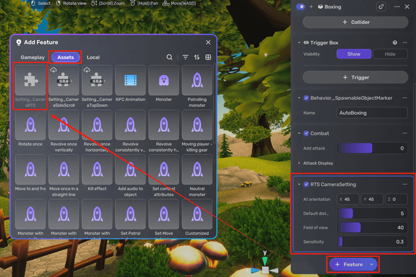Click the sort order icon
The height and width of the screenshot is (277, 416).
coord(197,57)
